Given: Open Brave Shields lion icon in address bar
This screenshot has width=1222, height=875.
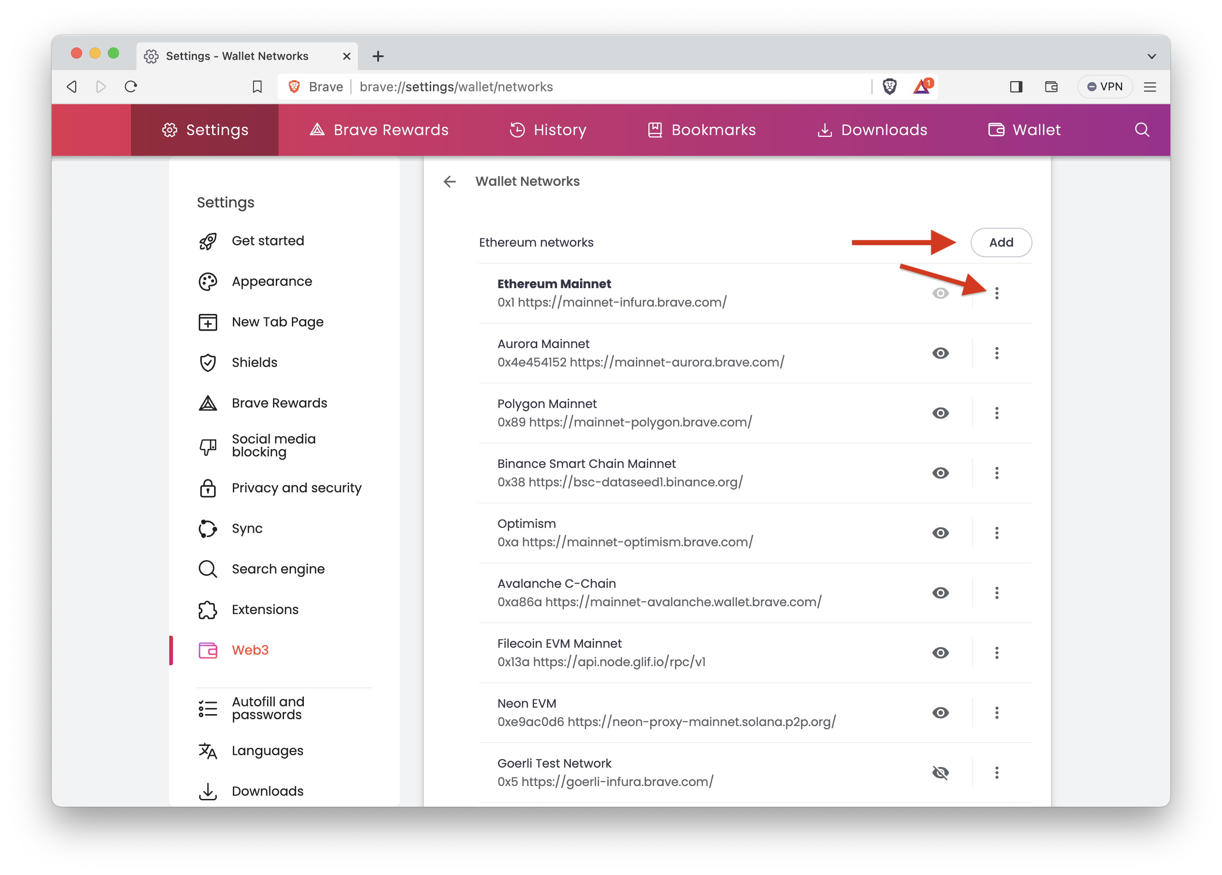Looking at the screenshot, I should [890, 87].
